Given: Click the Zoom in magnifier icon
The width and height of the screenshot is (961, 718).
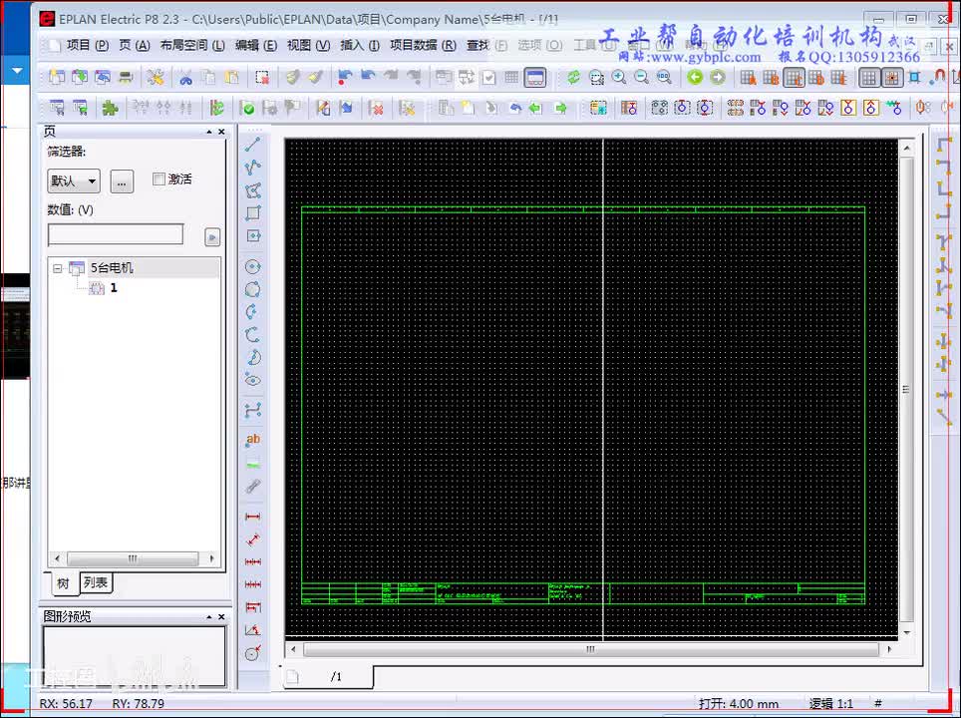Looking at the screenshot, I should 619,78.
